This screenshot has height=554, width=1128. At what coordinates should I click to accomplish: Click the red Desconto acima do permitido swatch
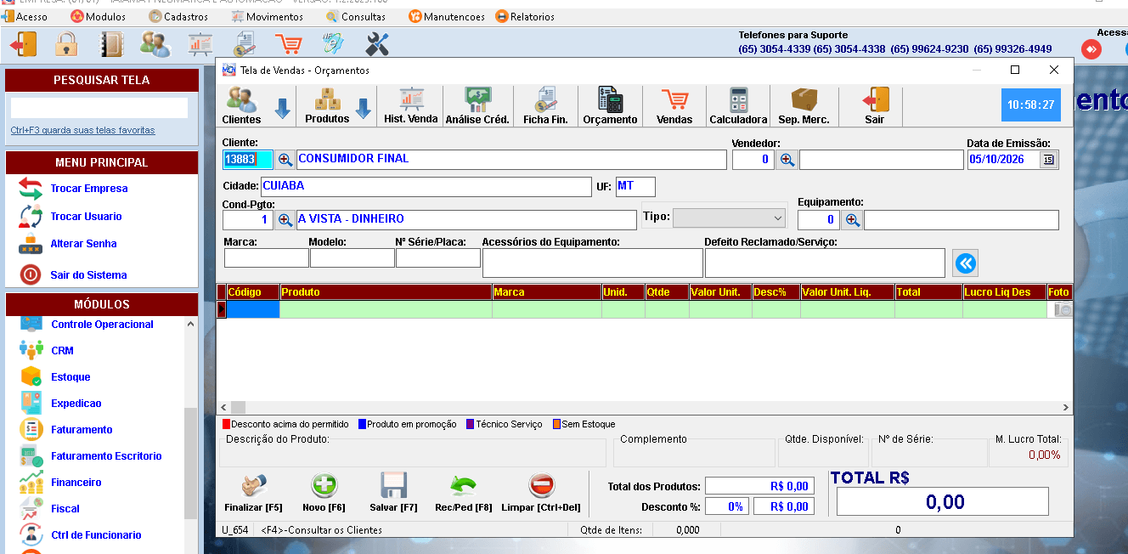pos(227,424)
